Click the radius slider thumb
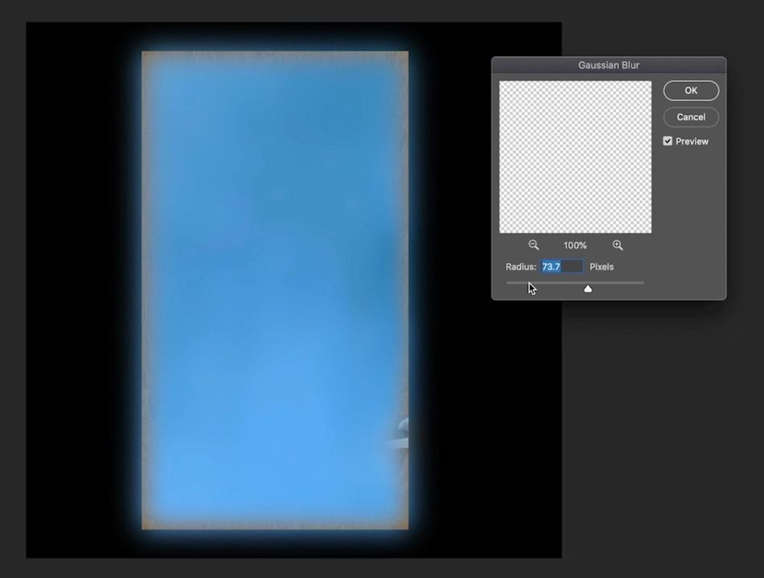Viewport: 764px width, 578px height. (x=587, y=287)
